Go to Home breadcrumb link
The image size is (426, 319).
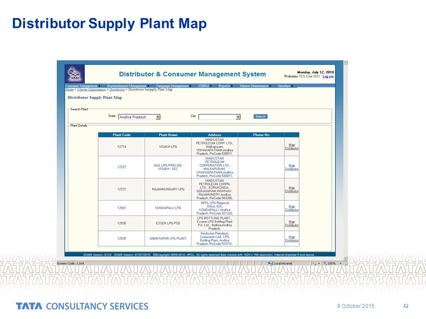(69, 89)
